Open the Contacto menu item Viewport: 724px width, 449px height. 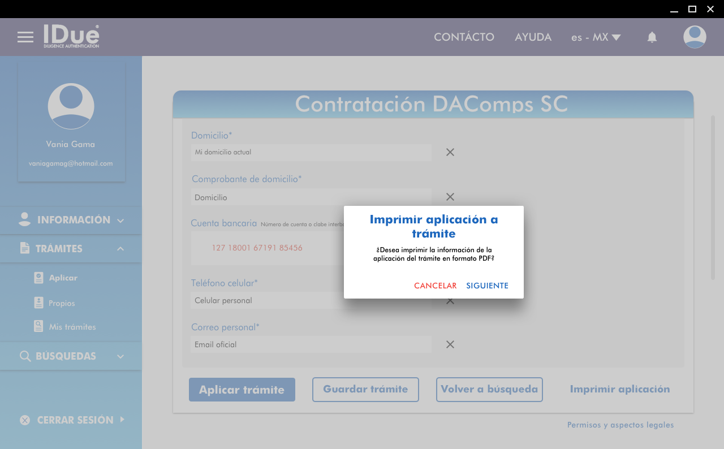[x=464, y=37]
